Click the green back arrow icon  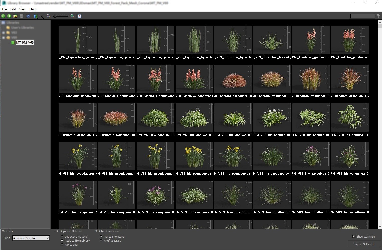3,16
